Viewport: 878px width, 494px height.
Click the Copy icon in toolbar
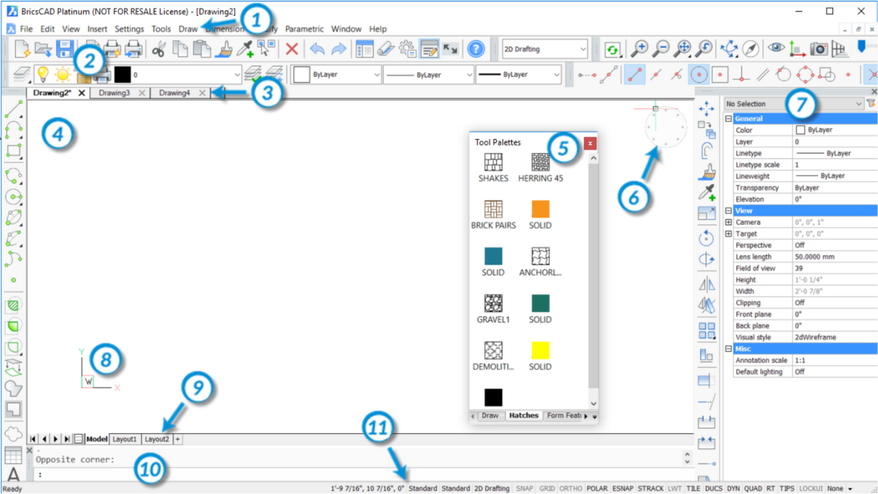click(180, 49)
